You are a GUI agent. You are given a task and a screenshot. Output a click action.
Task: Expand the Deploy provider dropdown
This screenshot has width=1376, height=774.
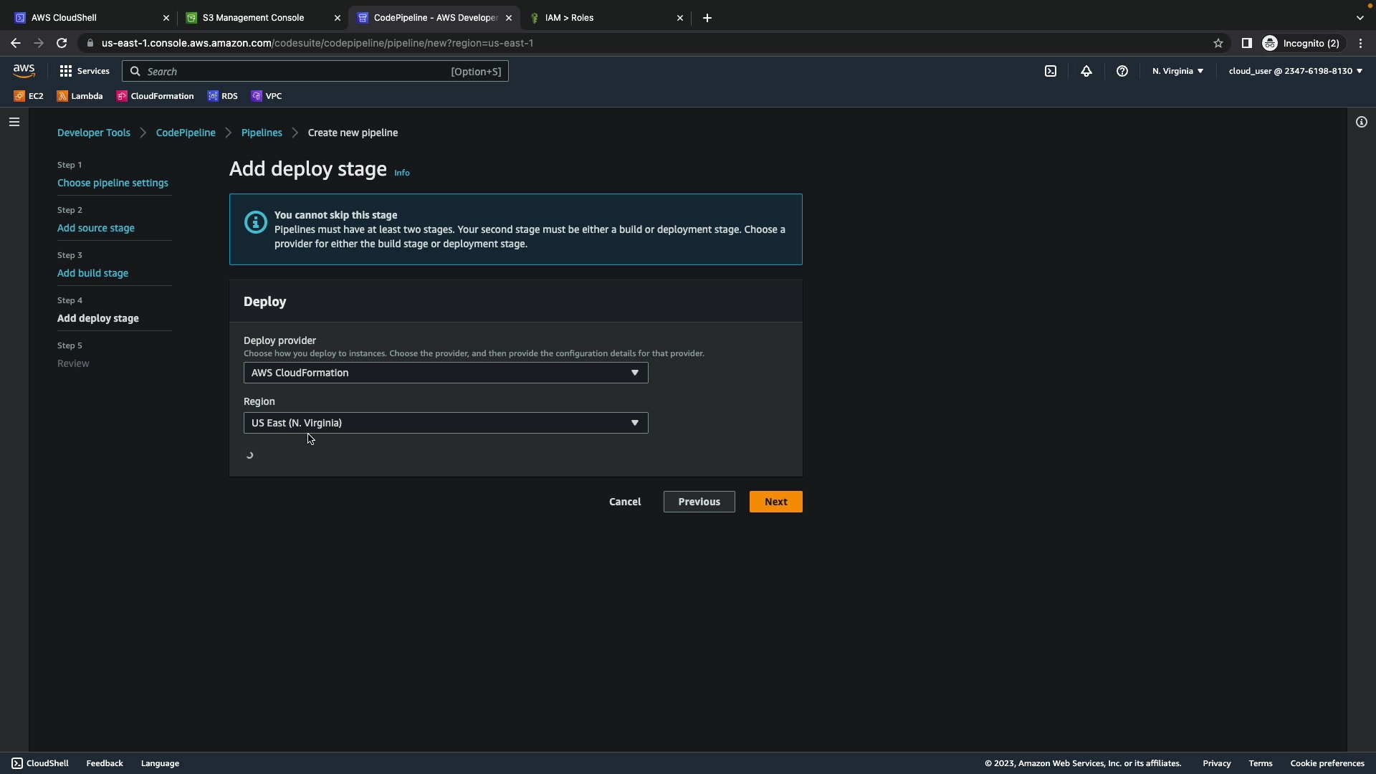(445, 373)
